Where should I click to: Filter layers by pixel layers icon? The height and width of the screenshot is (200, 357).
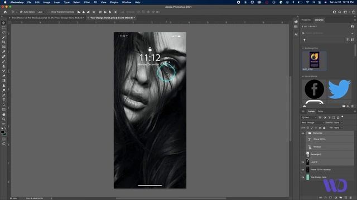pyautogui.click(x=320, y=117)
